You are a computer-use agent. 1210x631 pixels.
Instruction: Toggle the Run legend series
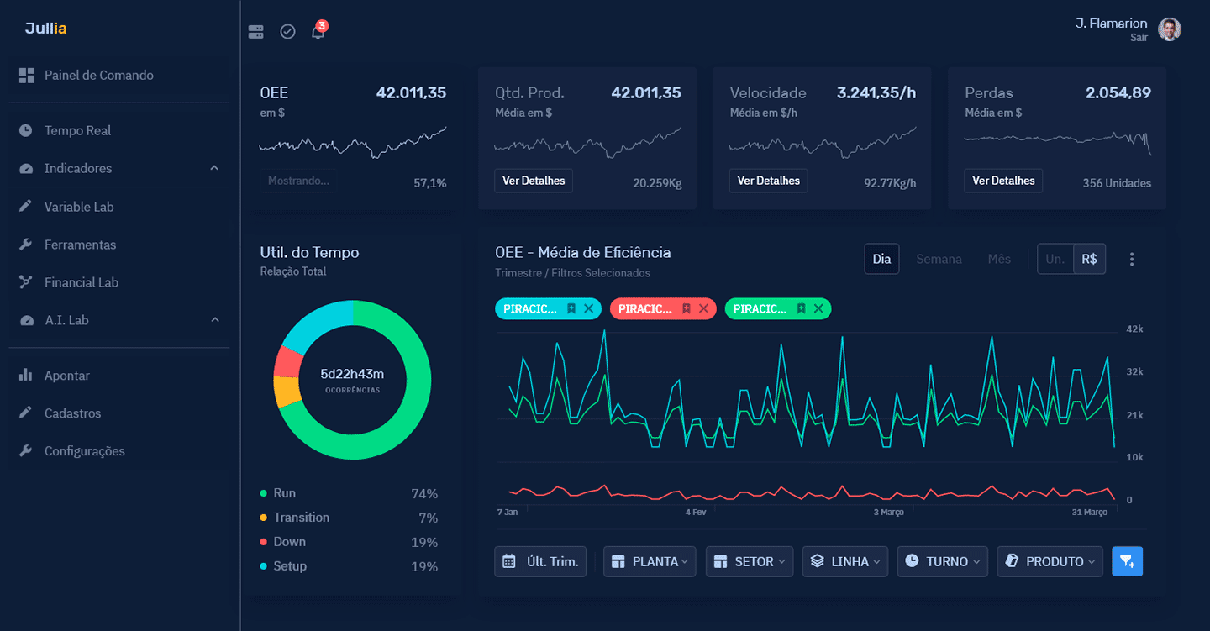coord(284,493)
